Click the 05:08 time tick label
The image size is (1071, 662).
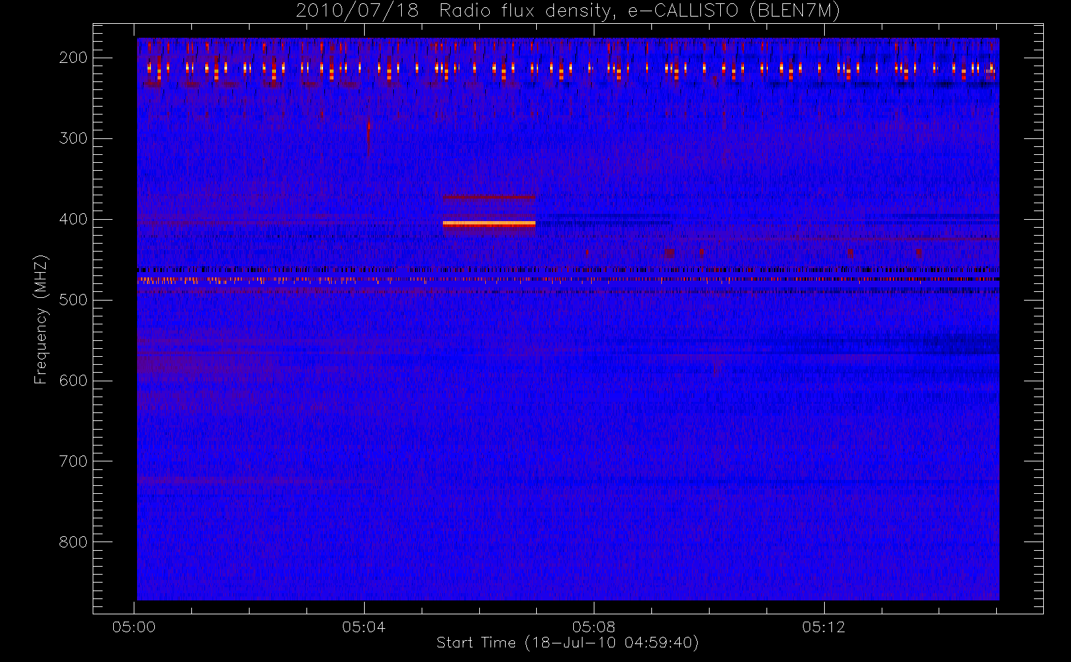[594, 627]
